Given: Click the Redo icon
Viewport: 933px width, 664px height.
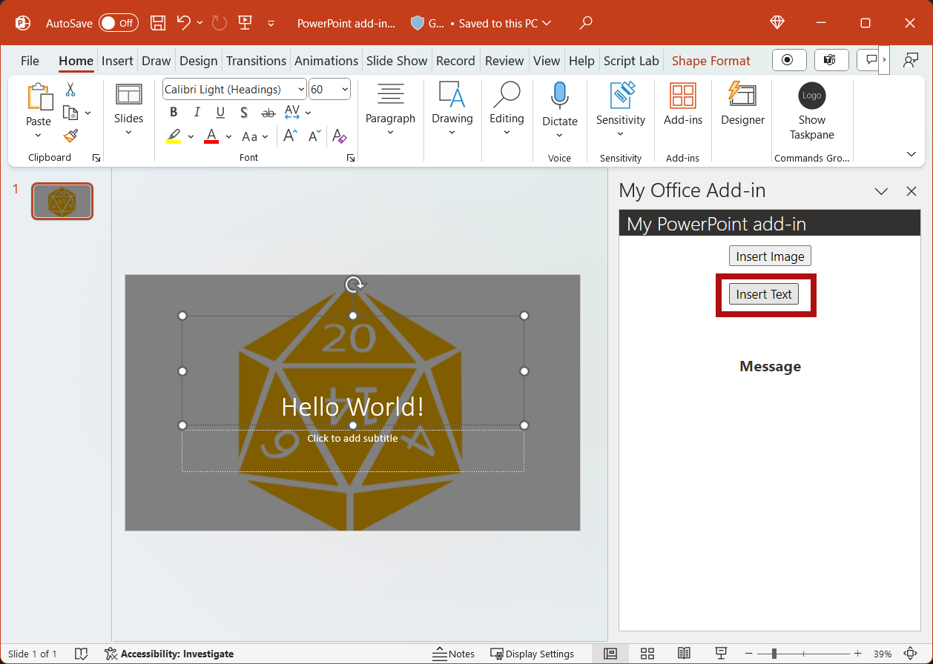Looking at the screenshot, I should coord(220,23).
